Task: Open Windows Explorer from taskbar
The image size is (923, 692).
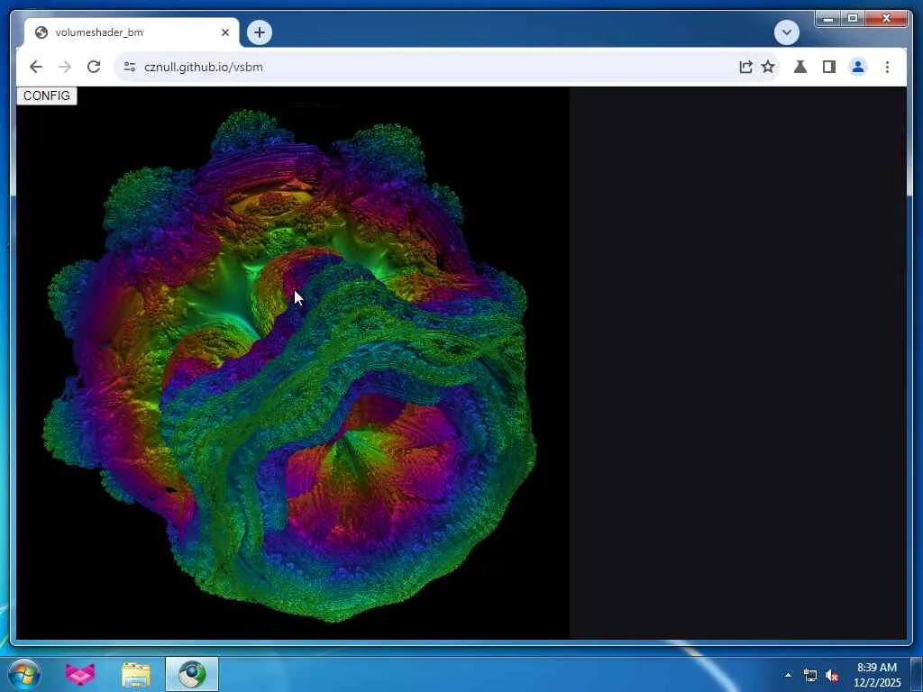Action: (x=136, y=674)
